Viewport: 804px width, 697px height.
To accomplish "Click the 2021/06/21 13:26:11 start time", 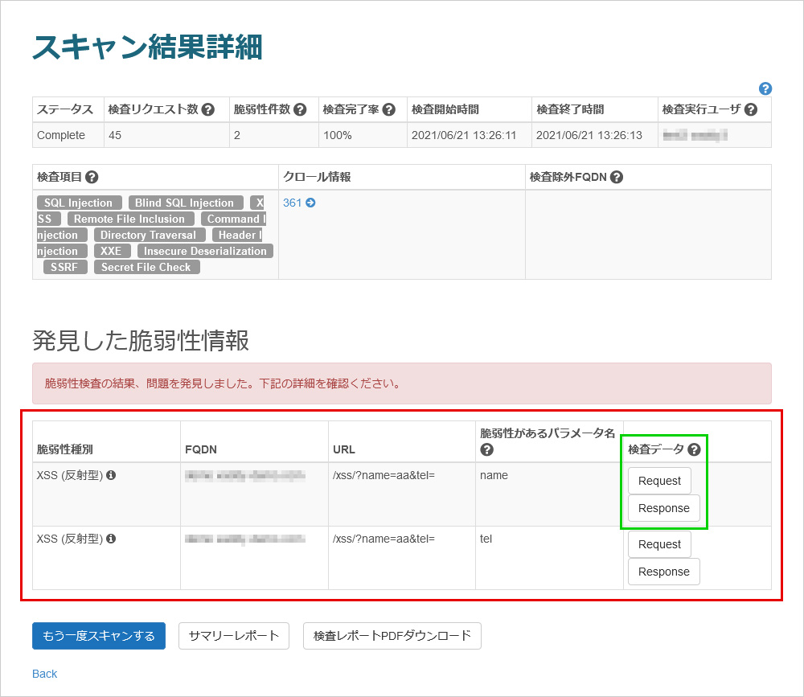I will click(x=464, y=135).
